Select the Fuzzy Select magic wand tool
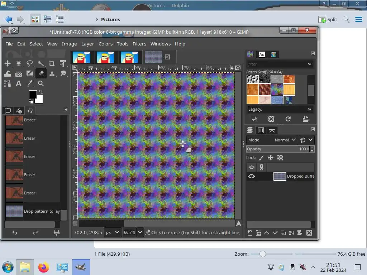 tap(41, 63)
